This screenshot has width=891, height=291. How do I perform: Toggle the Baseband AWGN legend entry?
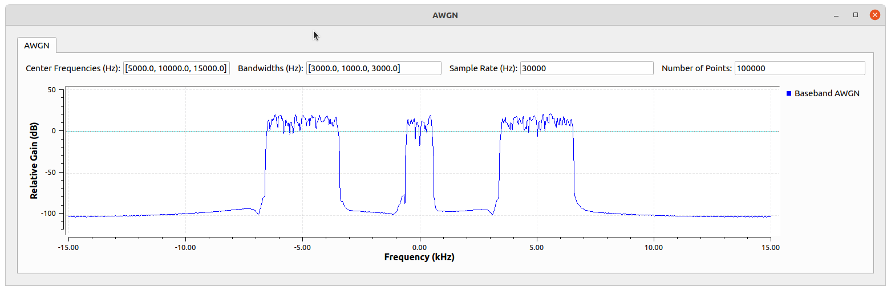[x=826, y=93]
